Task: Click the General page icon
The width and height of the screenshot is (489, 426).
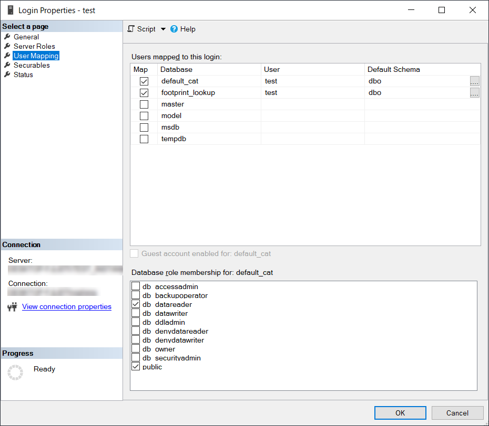Action: click(7, 37)
